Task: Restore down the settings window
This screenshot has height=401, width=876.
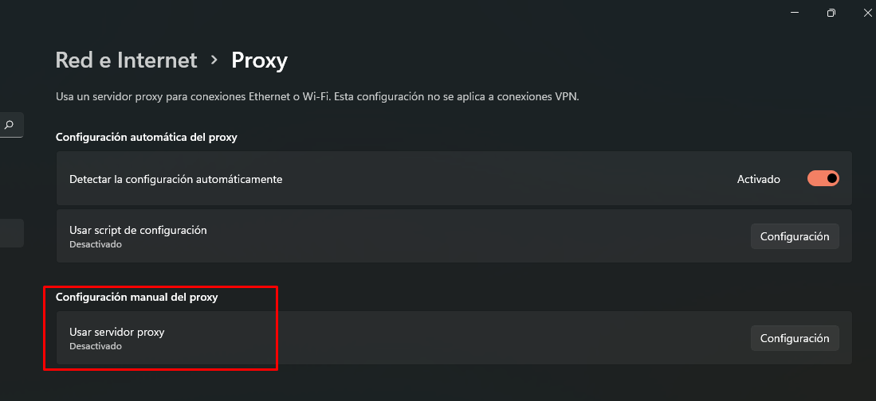Action: 831,13
